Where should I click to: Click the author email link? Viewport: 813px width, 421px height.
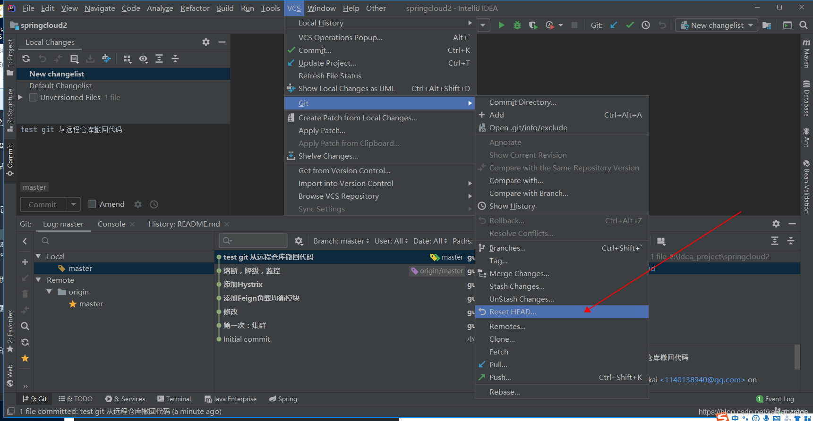[702, 379]
